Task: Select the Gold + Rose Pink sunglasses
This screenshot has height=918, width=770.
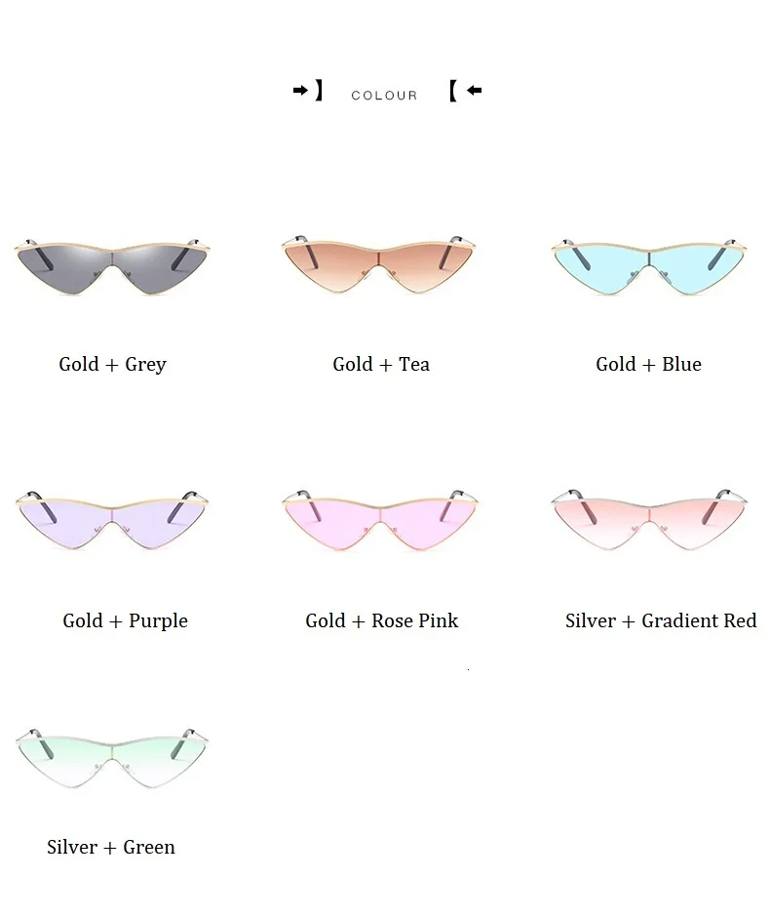Action: 380,520
